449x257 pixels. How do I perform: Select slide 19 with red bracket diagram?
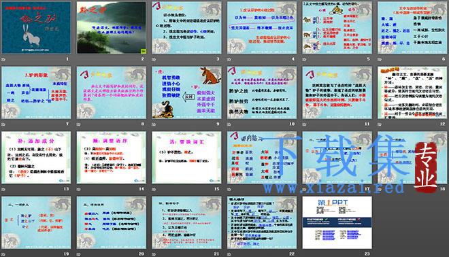point(36,222)
